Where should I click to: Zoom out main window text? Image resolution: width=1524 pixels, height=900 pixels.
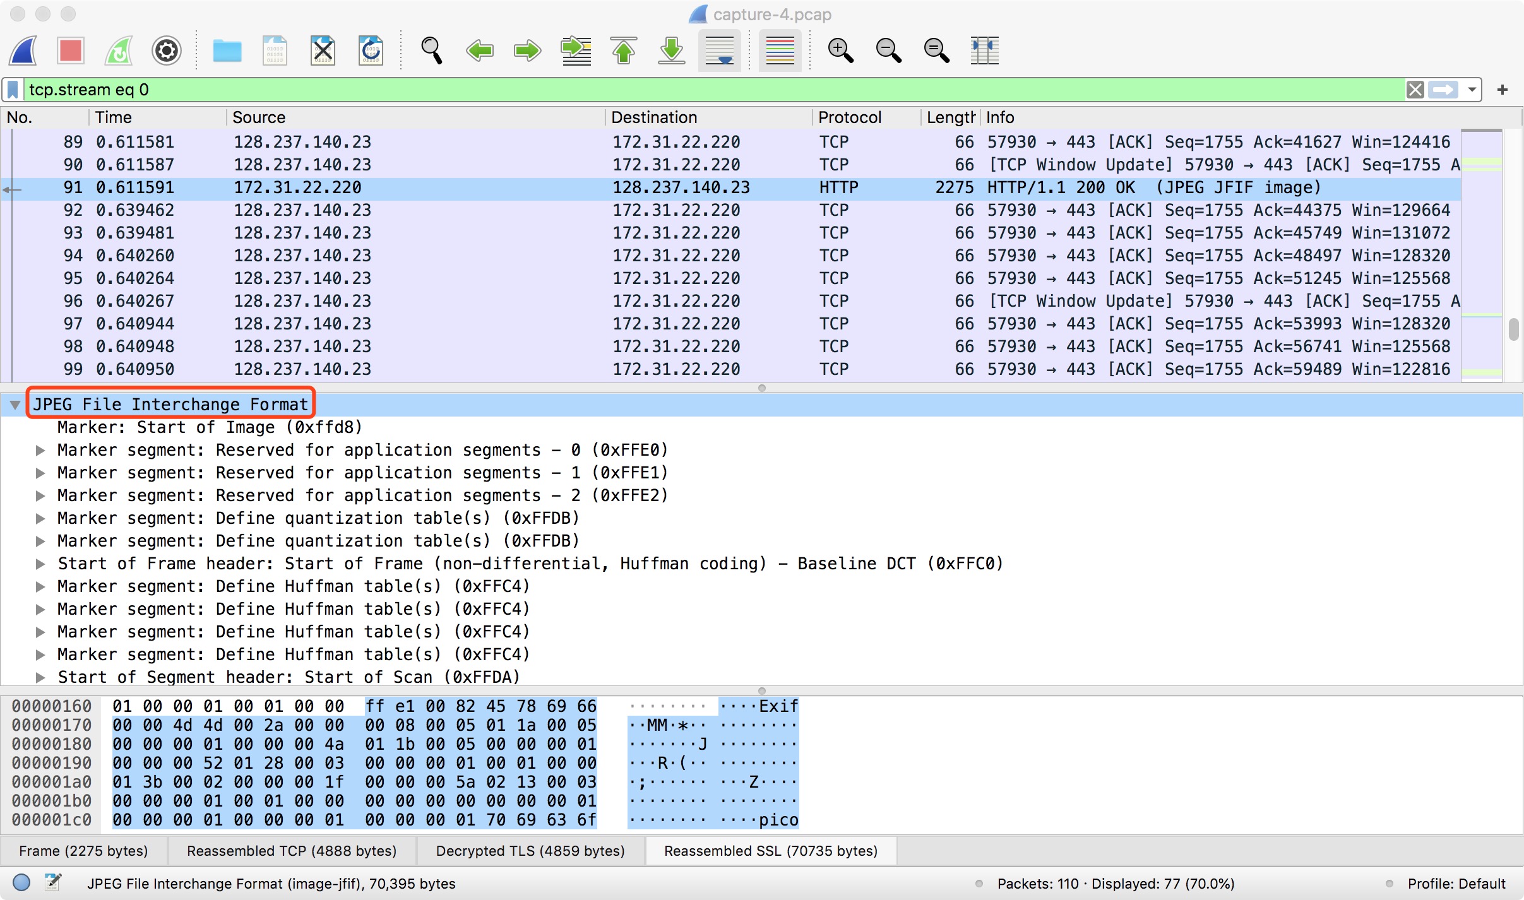tap(889, 50)
